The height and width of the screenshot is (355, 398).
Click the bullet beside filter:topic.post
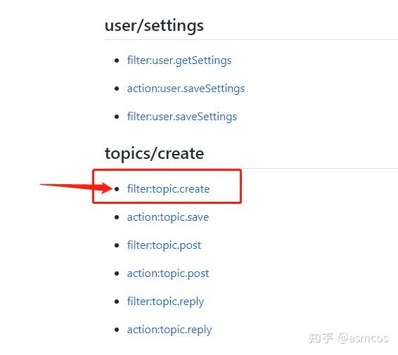click(117, 245)
